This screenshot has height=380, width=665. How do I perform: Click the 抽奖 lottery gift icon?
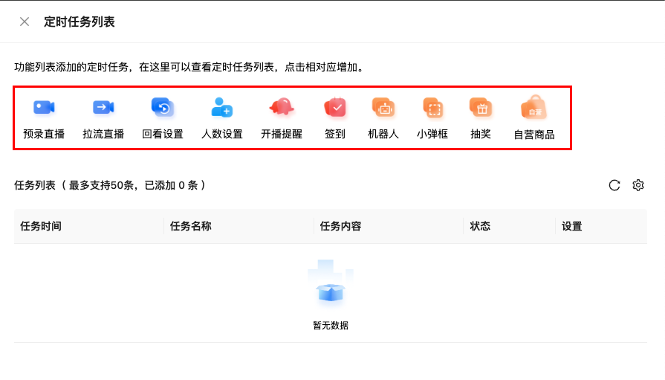tap(481, 108)
